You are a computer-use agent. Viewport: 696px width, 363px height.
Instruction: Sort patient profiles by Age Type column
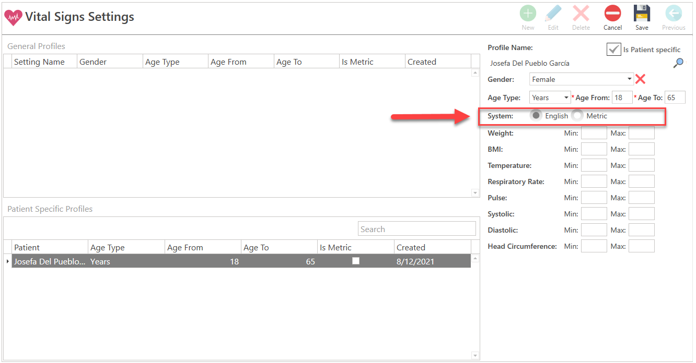[127, 247]
